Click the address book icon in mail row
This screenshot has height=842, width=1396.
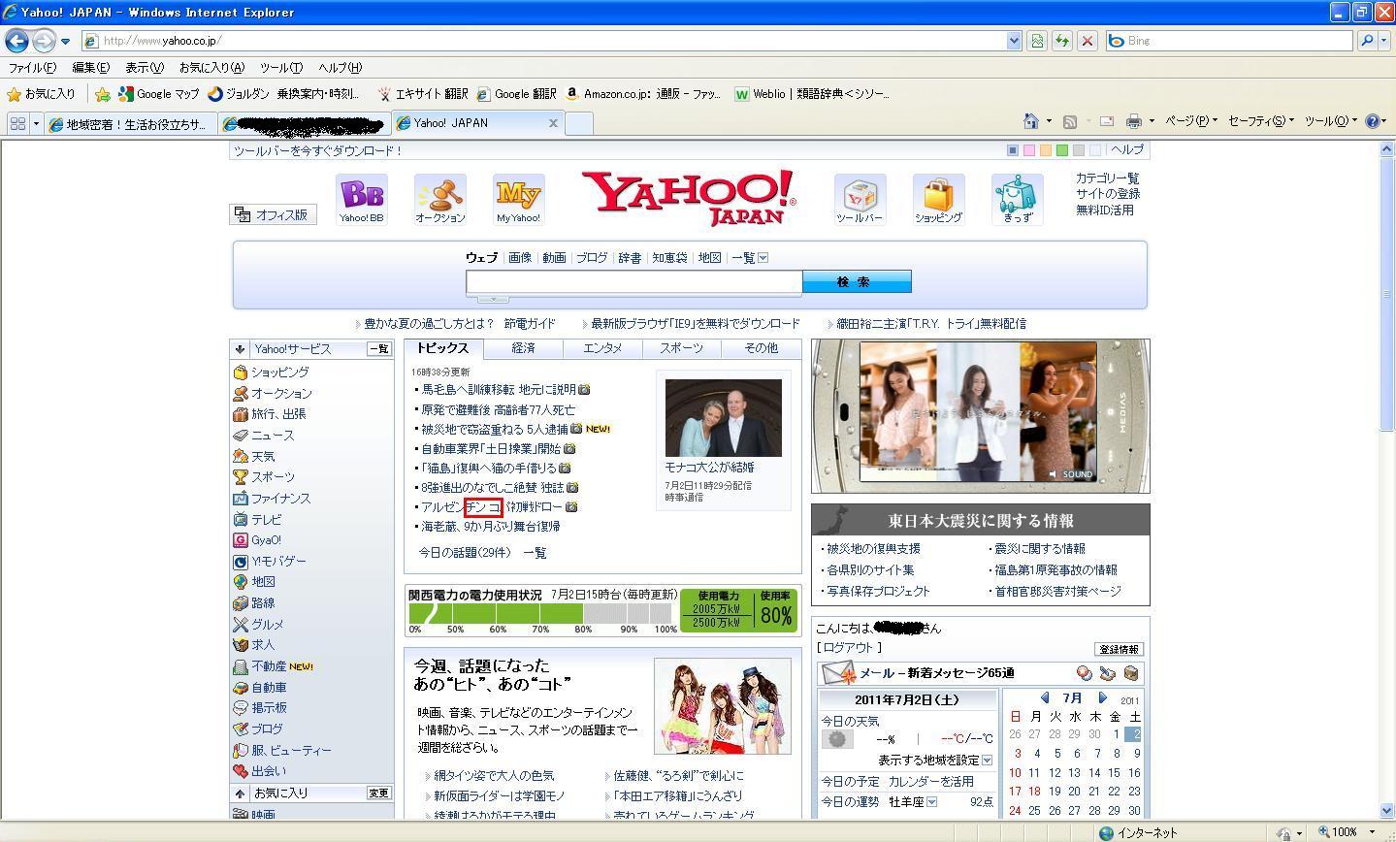click(x=1084, y=673)
